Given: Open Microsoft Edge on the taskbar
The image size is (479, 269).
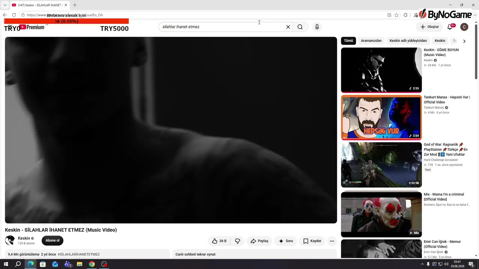Looking at the screenshot, I should pyautogui.click(x=30, y=264).
